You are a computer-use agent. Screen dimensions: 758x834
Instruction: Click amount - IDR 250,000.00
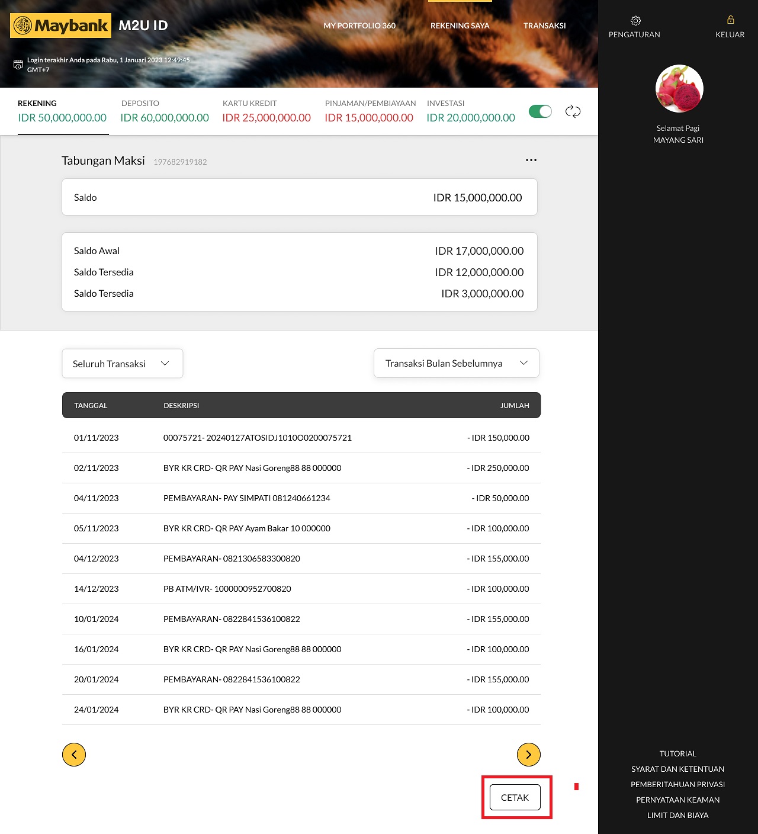click(x=498, y=468)
